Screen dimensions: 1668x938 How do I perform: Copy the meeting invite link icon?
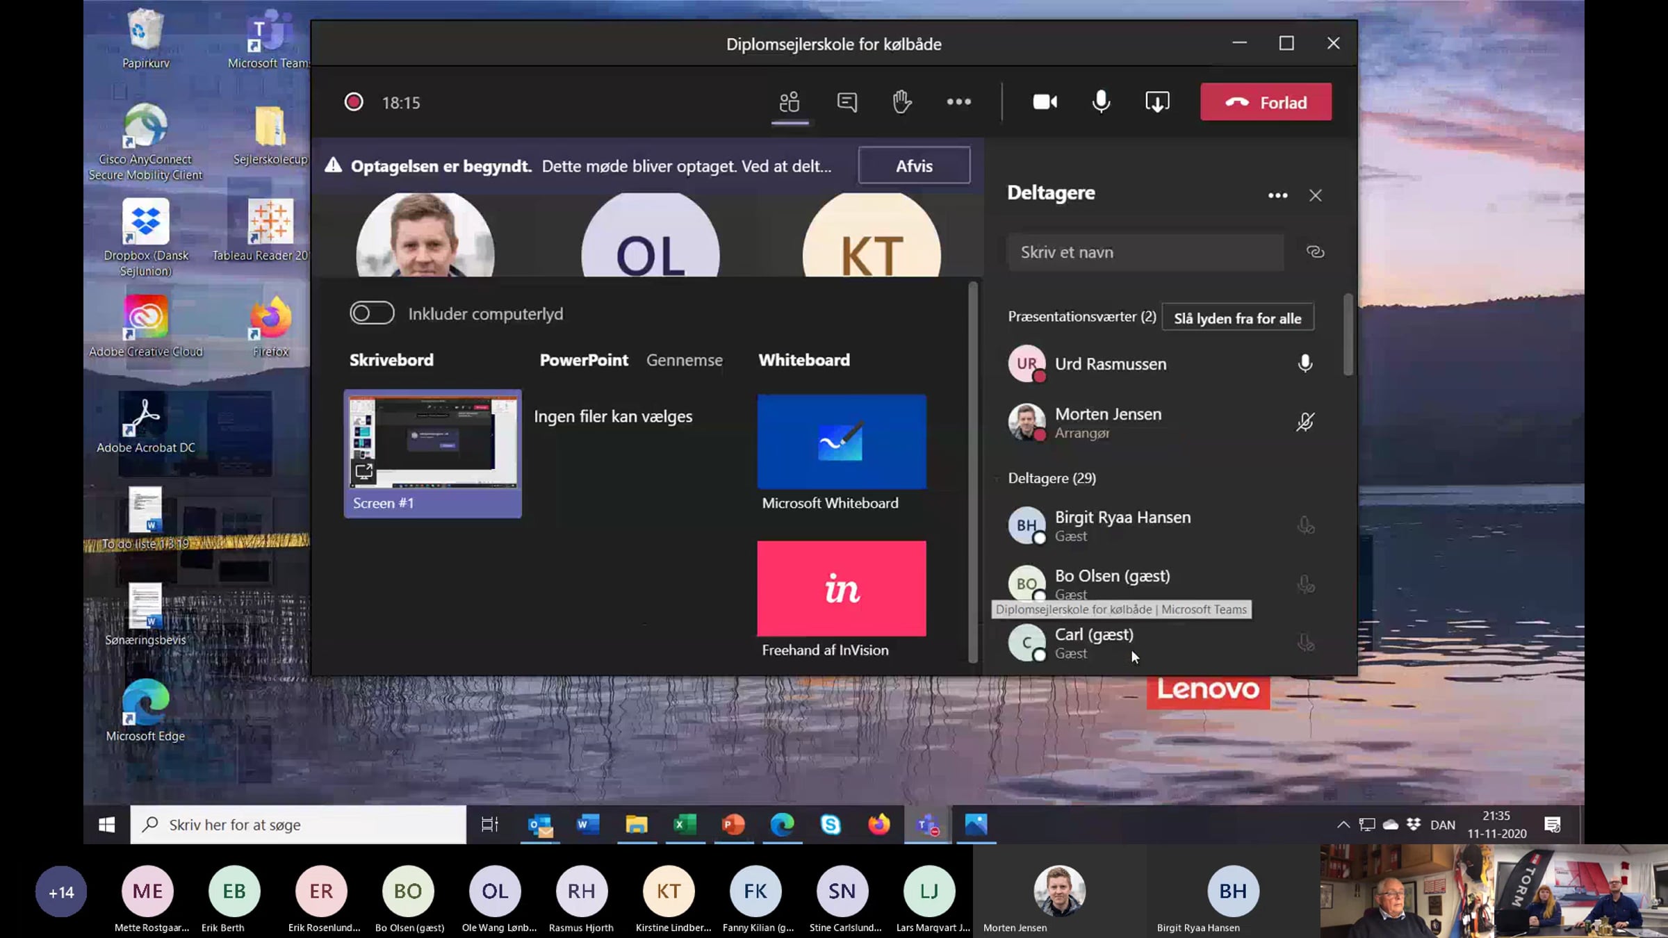point(1315,252)
